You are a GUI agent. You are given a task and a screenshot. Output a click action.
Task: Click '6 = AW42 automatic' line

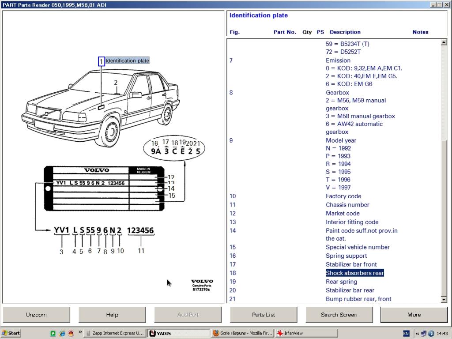(x=354, y=124)
